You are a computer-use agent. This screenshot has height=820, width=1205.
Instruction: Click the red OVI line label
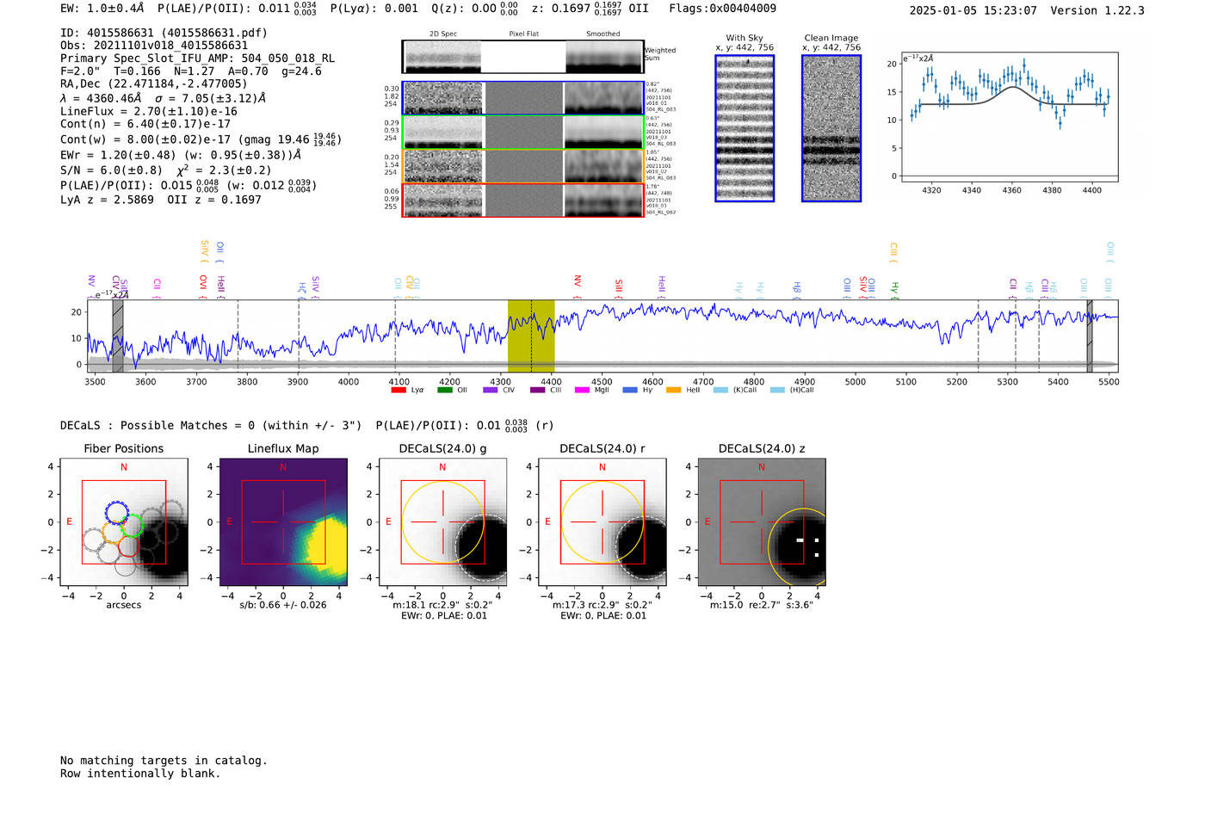[203, 285]
